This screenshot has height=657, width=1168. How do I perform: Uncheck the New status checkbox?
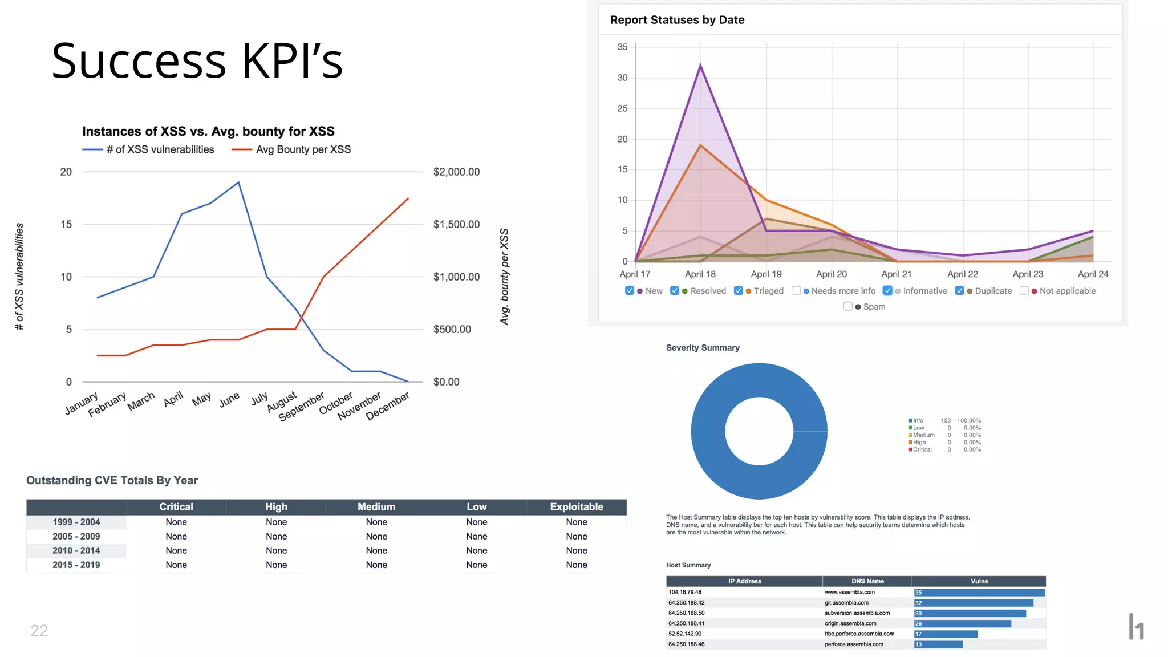630,291
